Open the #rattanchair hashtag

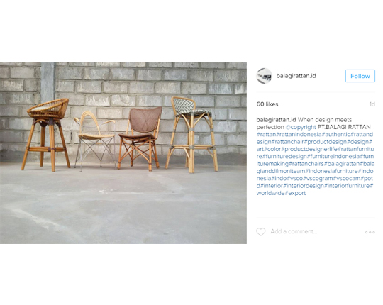click(288, 142)
